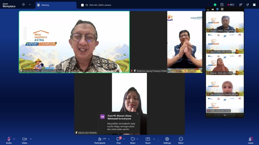Open the view layout icon
This screenshot has height=145, width=259.
[254, 5]
